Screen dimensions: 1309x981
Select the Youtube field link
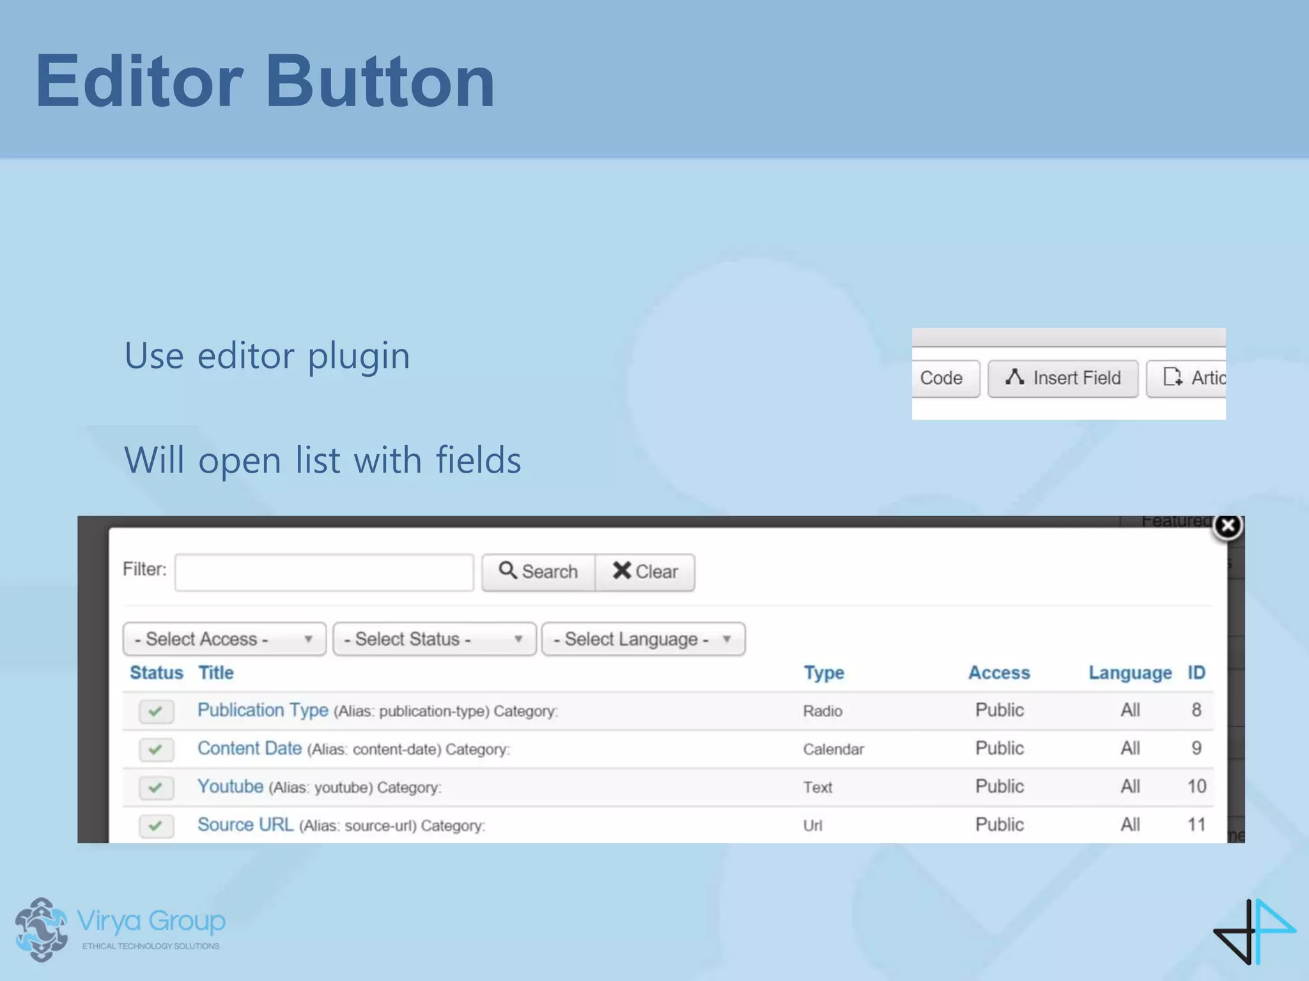pyautogui.click(x=230, y=786)
